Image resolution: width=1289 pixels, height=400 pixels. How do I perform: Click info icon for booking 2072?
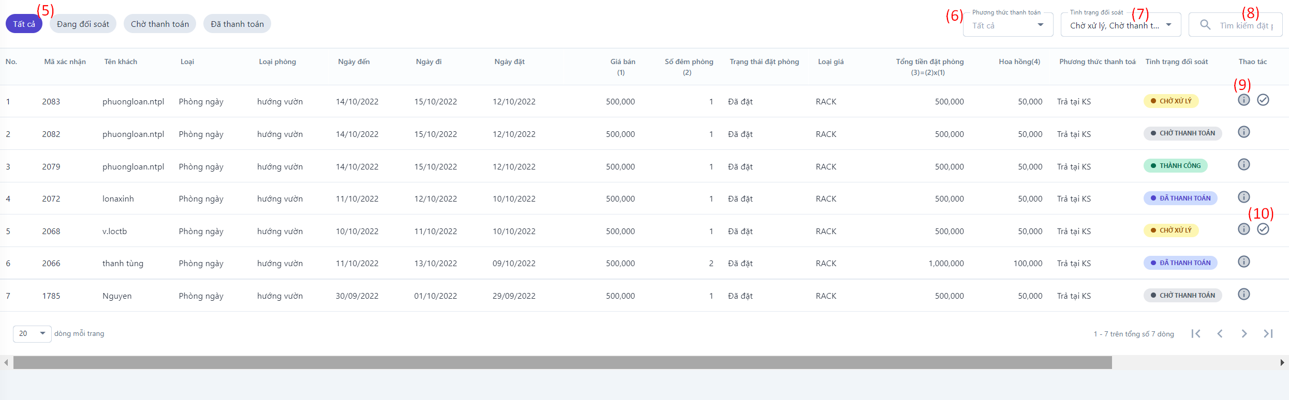pyautogui.click(x=1243, y=197)
